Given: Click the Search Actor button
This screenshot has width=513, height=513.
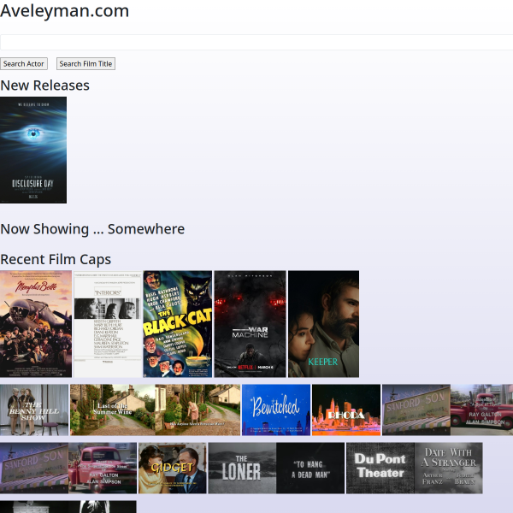Looking at the screenshot, I should click(x=24, y=64).
